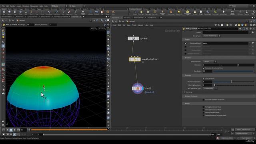256x144 pixels.
Task: Click the sphere1 node in network
Action: coord(133,38)
